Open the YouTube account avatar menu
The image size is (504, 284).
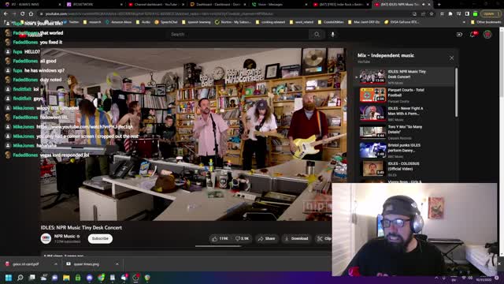pos(487,34)
